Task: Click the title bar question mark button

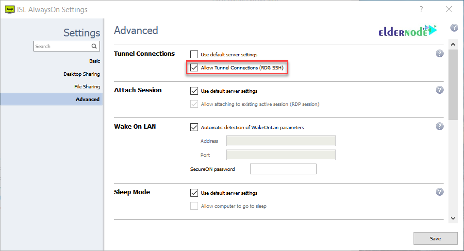Action: point(421,9)
